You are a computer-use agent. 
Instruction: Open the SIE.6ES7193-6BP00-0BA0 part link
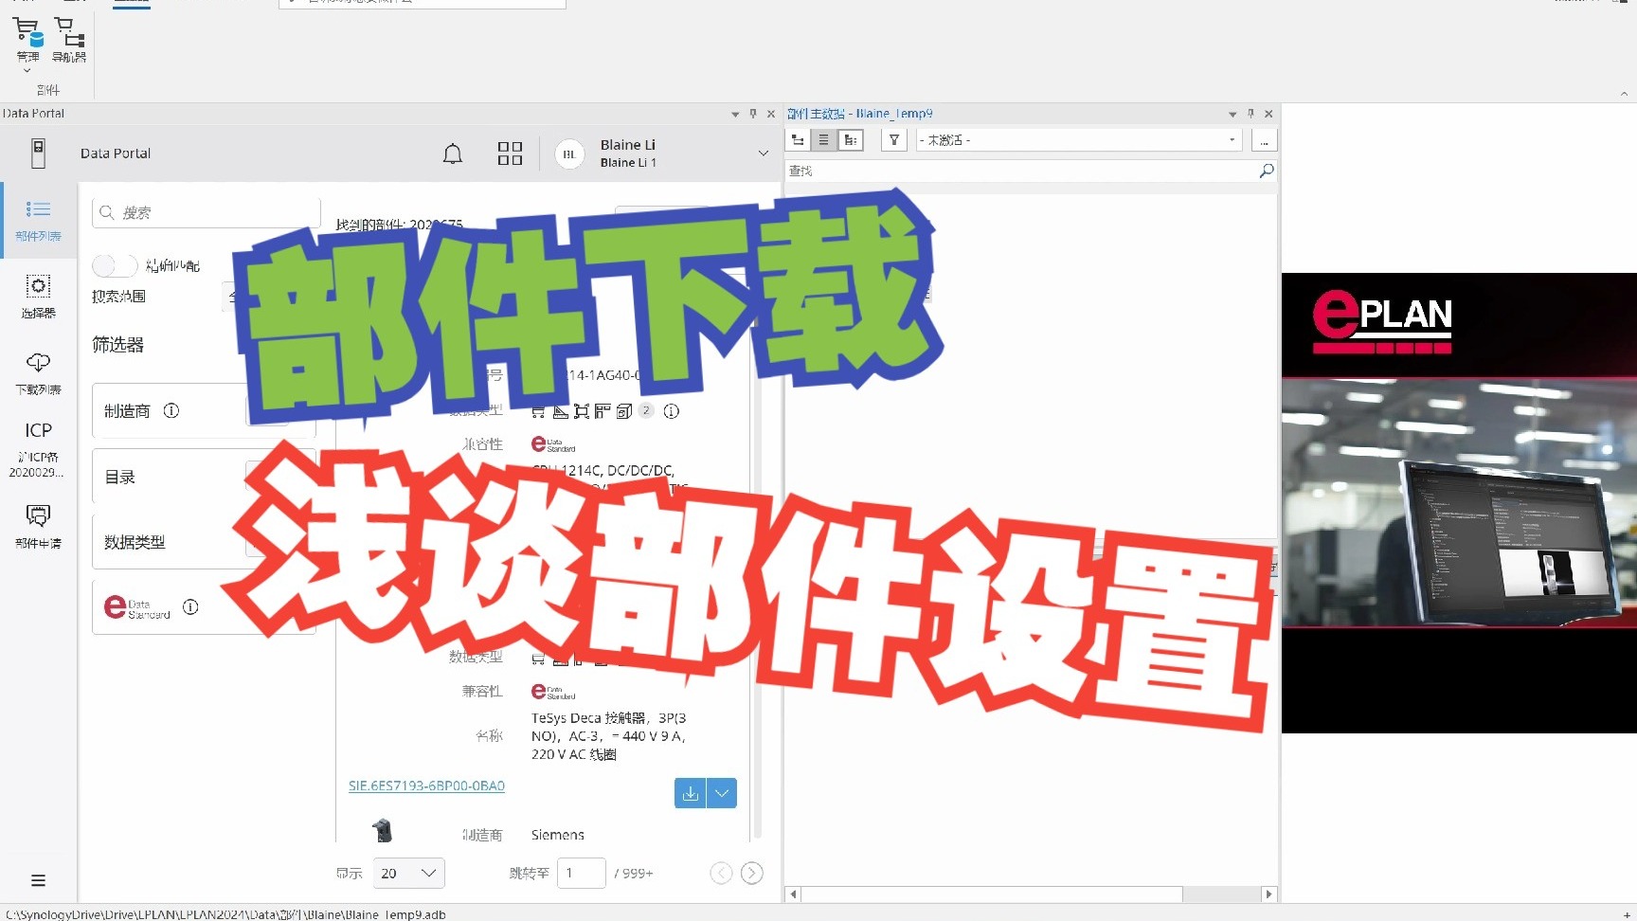coord(426,786)
